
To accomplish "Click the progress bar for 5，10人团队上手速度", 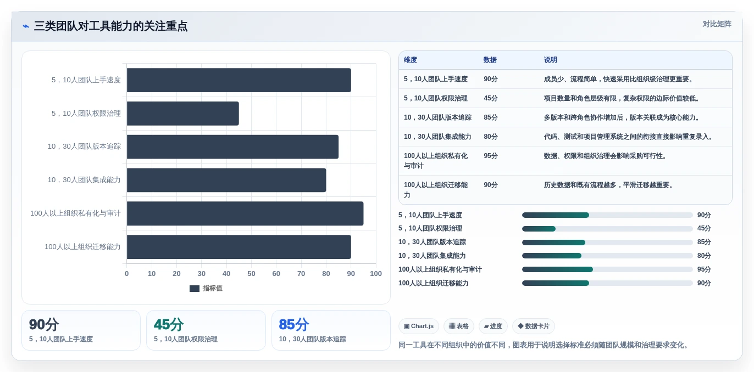I will (x=607, y=215).
